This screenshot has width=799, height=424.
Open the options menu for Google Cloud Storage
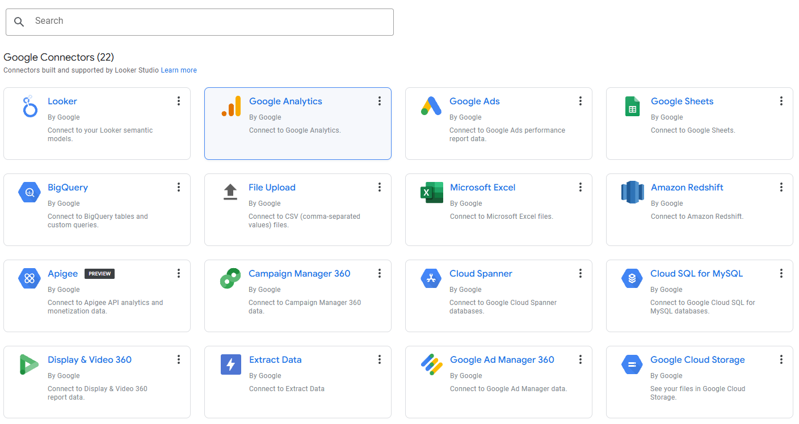781,359
